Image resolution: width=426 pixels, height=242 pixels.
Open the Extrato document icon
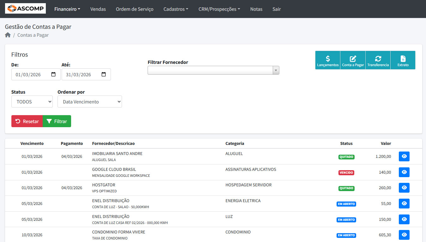tap(403, 60)
